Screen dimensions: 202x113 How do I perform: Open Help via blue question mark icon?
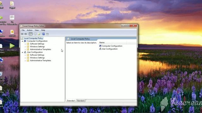coord(44,34)
